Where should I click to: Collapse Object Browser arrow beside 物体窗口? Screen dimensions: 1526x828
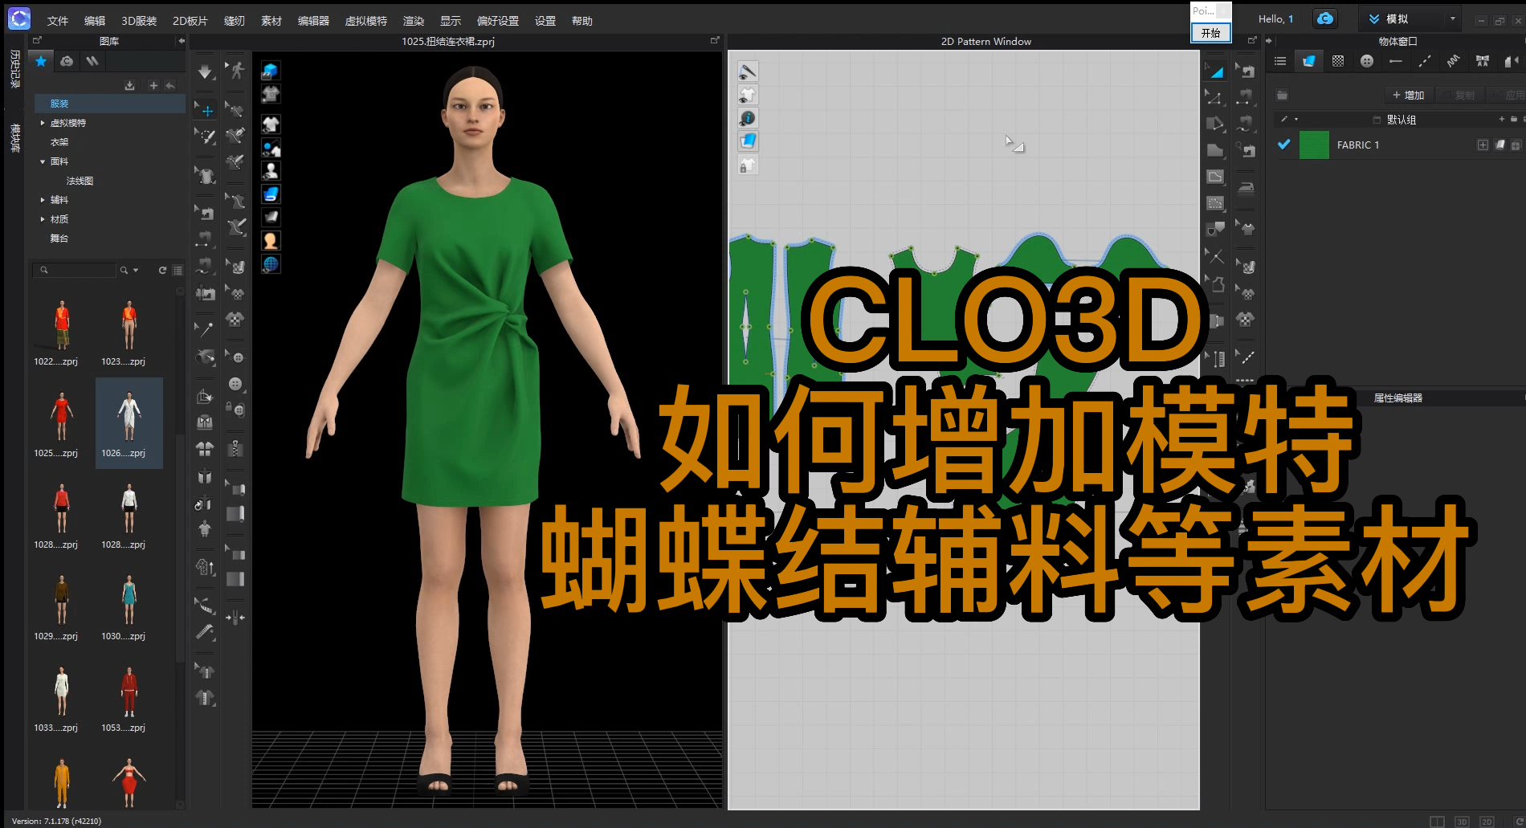pos(1270,41)
